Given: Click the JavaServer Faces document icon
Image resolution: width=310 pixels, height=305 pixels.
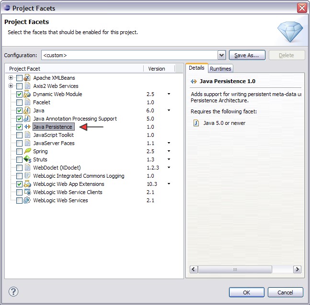Looking at the screenshot, I should 27,143.
